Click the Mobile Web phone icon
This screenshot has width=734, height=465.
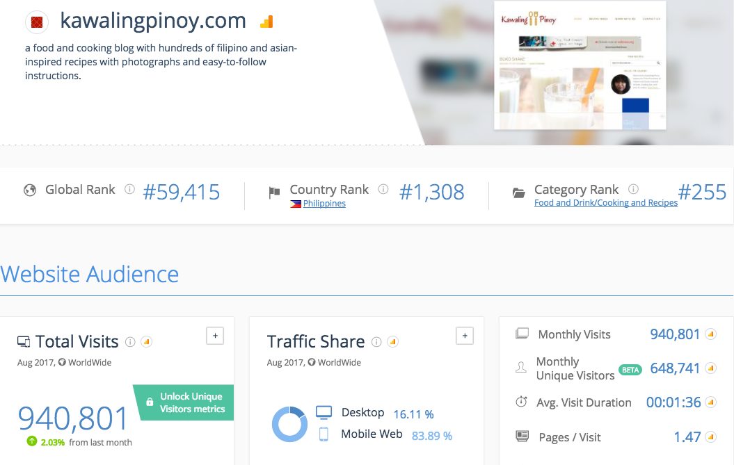tap(324, 434)
